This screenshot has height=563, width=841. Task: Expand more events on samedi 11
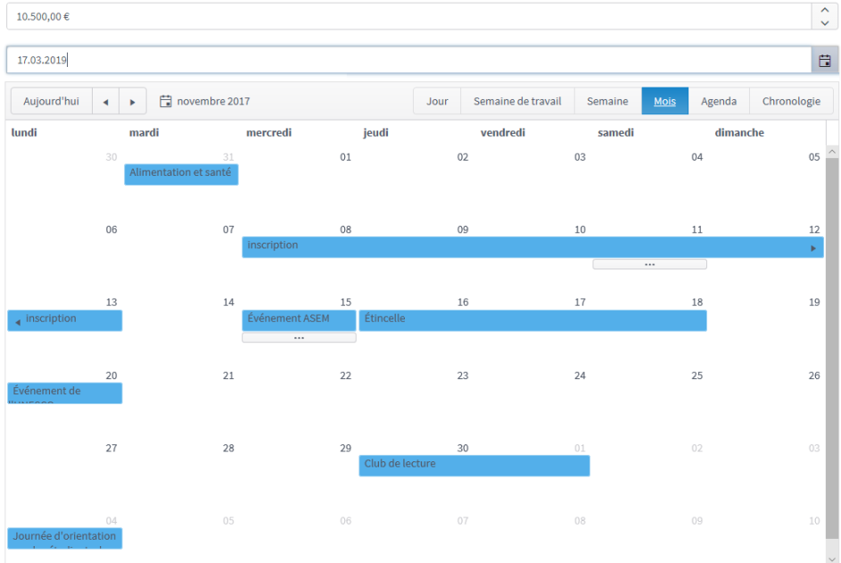click(x=649, y=265)
